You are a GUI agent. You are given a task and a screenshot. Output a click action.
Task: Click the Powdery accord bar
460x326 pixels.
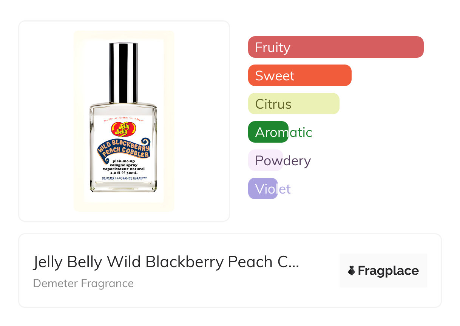click(x=266, y=160)
